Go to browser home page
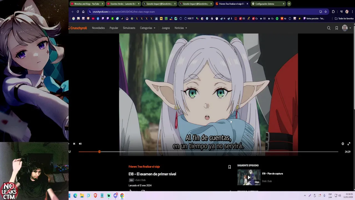 tap(83, 12)
